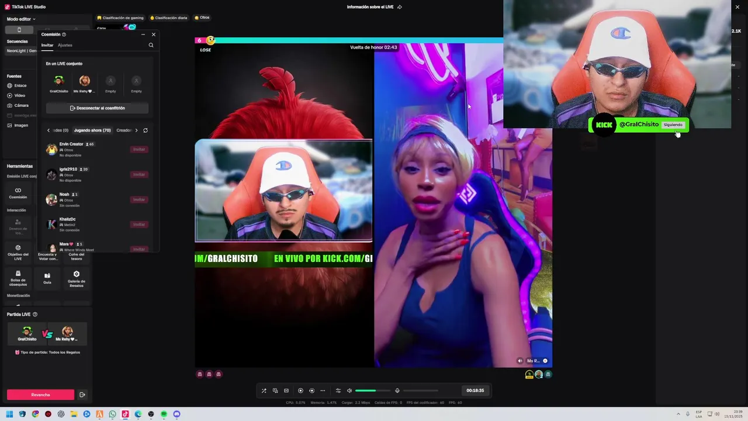Open Clasificación diaria tab
This screenshot has width=748, height=421.
click(169, 18)
